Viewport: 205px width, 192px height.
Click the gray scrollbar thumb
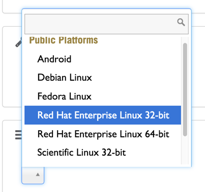(x=185, y=89)
